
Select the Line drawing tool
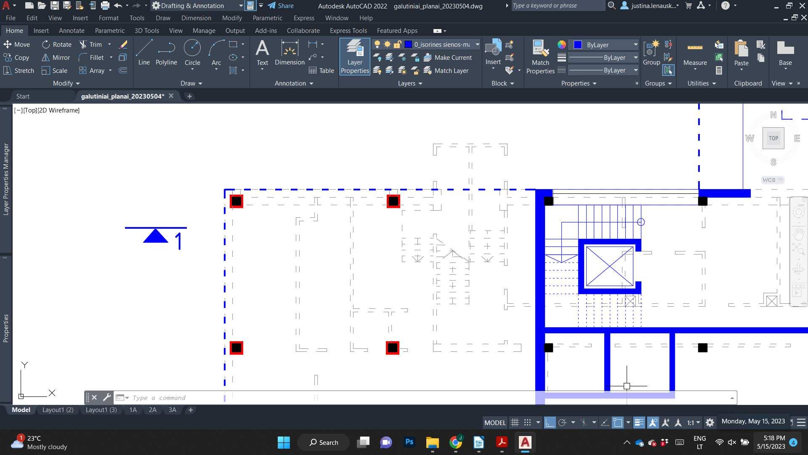144,53
